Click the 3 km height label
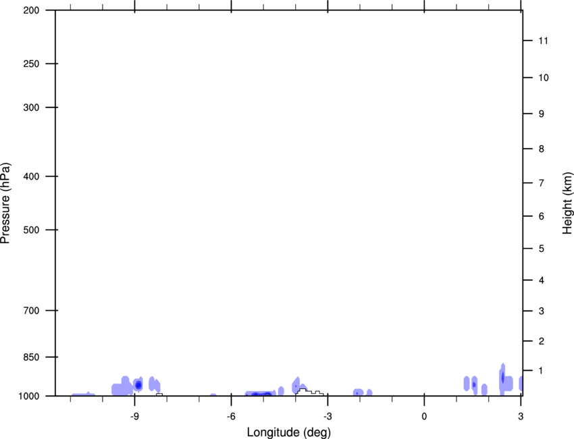Image resolution: width=574 pixels, height=439 pixels. [542, 311]
